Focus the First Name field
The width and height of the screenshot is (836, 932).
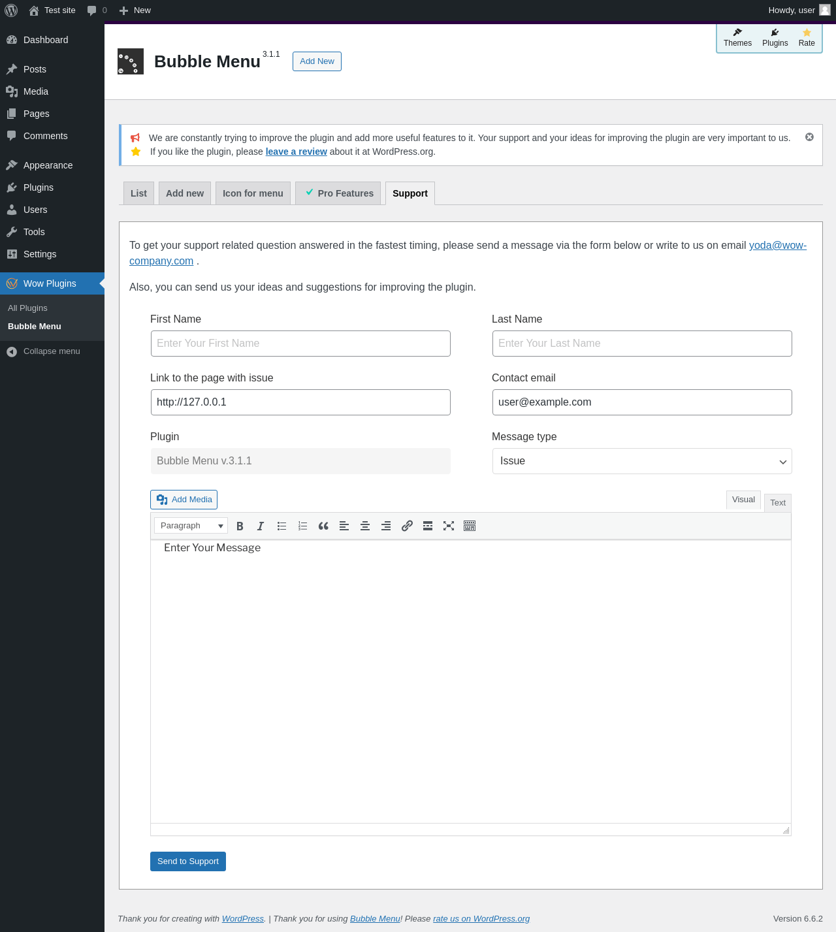pyautogui.click(x=300, y=344)
